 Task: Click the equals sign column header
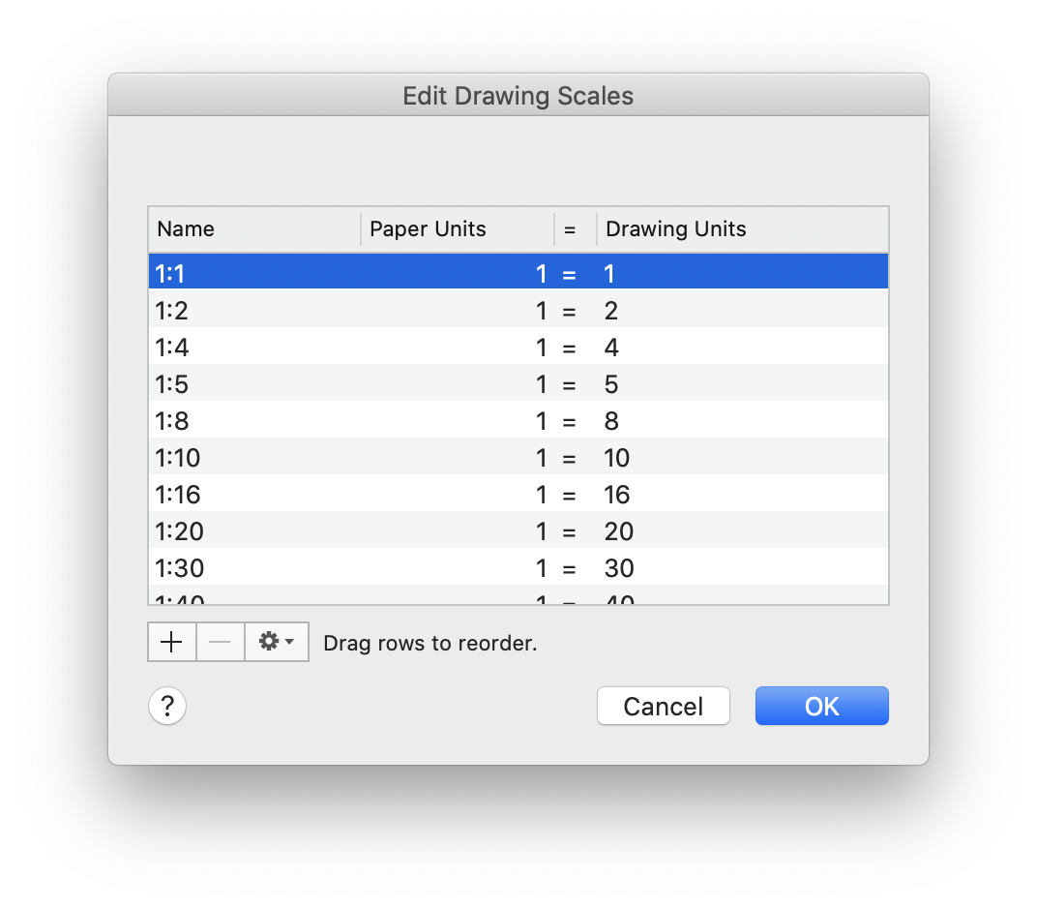570,229
